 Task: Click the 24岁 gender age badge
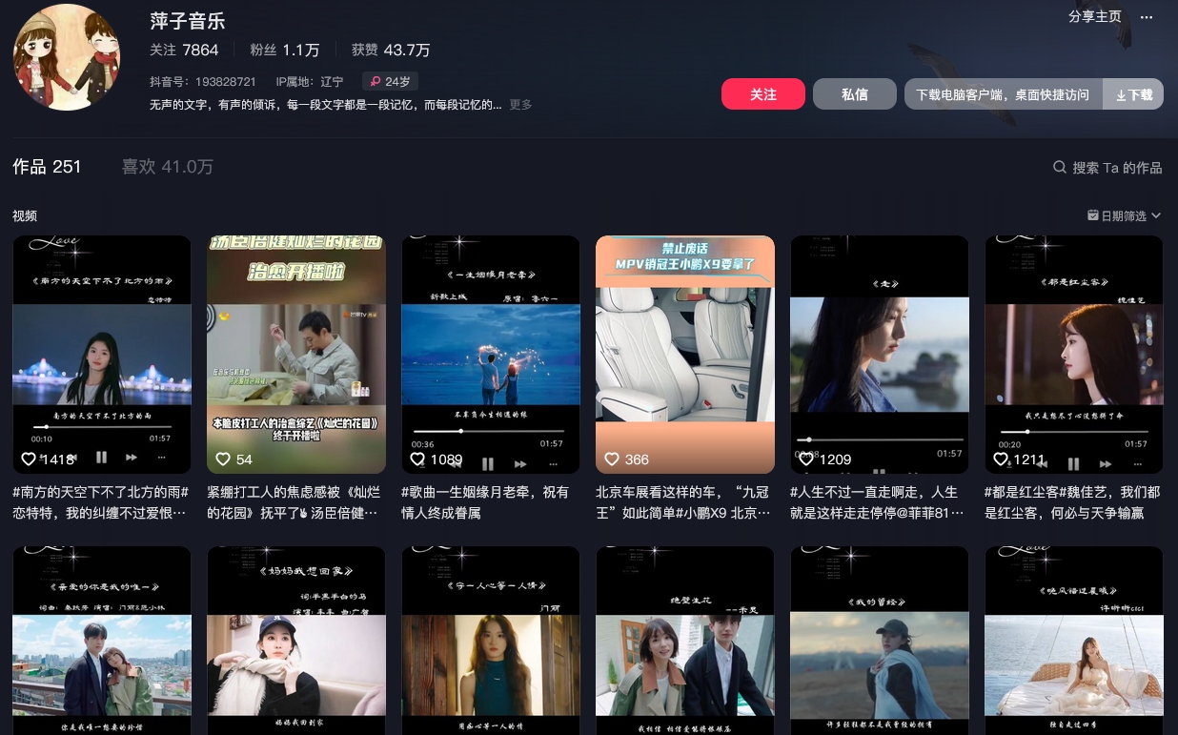click(x=390, y=82)
